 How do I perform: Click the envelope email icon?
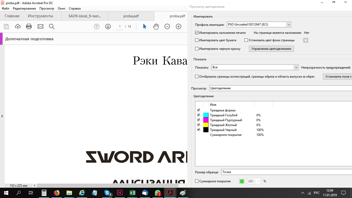click(40, 27)
